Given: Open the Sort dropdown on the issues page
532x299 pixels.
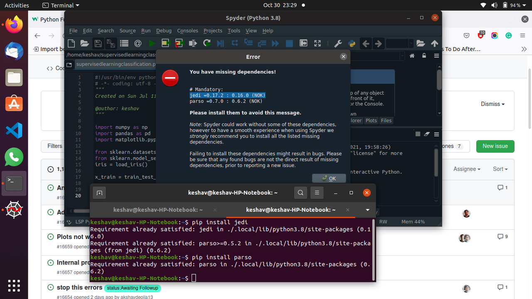Looking at the screenshot, I should (500, 169).
